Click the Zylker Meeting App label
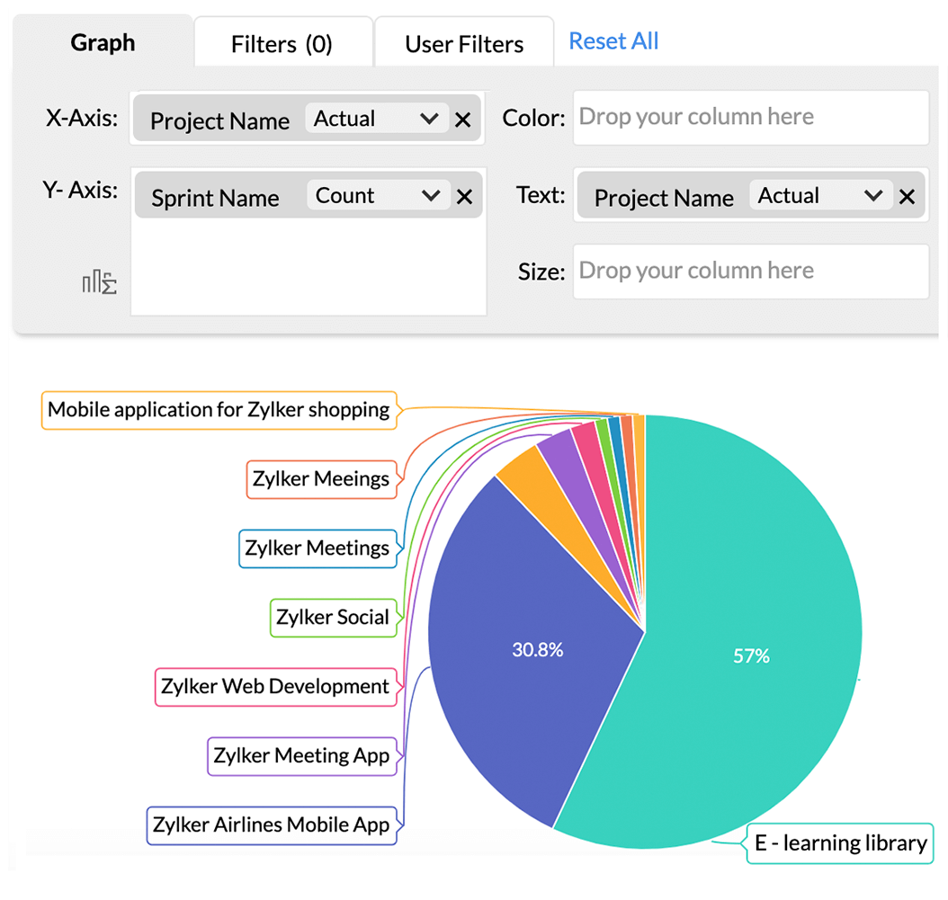Viewport: 948px width, 900px height. pos(301,756)
